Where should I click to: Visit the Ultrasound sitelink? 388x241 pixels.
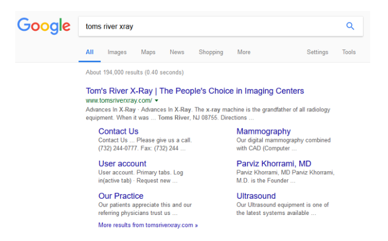256,196
